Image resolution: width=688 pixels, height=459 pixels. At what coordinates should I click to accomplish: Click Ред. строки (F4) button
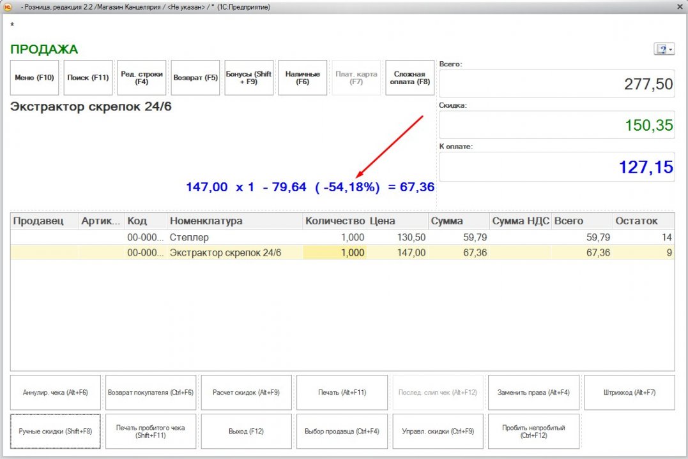pos(141,78)
